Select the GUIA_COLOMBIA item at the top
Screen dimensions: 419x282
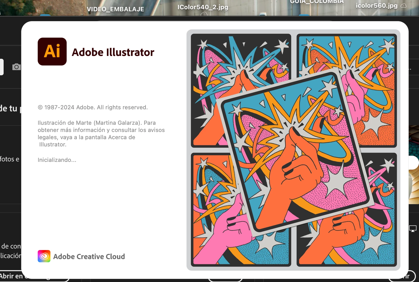(x=317, y=2)
